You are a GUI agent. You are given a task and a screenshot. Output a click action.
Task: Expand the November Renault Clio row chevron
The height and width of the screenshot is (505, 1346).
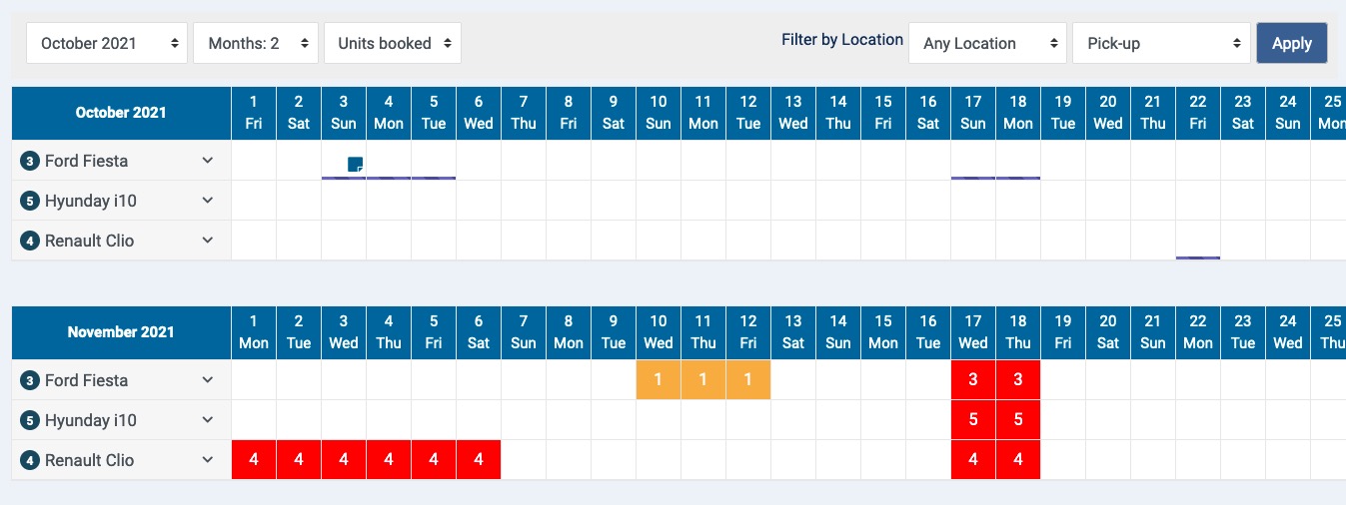click(208, 460)
